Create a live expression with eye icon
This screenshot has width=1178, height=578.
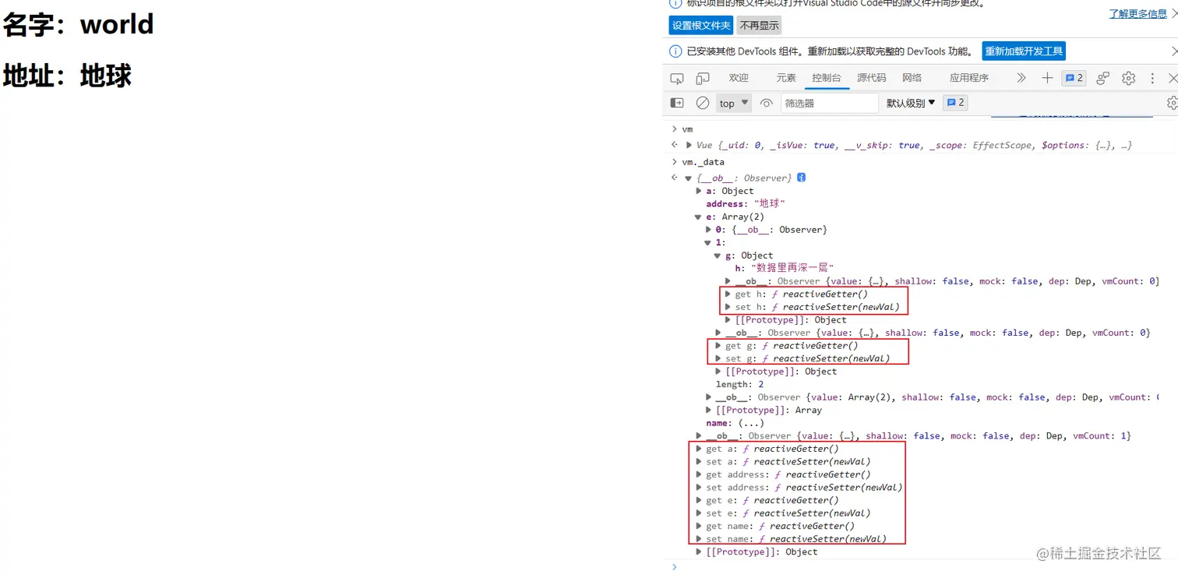(767, 103)
